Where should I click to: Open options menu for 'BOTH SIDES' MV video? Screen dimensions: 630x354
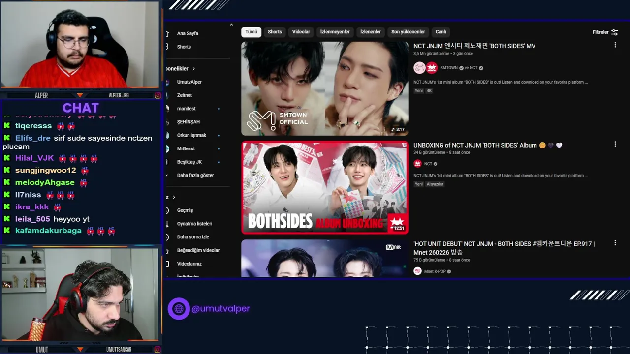click(615, 45)
